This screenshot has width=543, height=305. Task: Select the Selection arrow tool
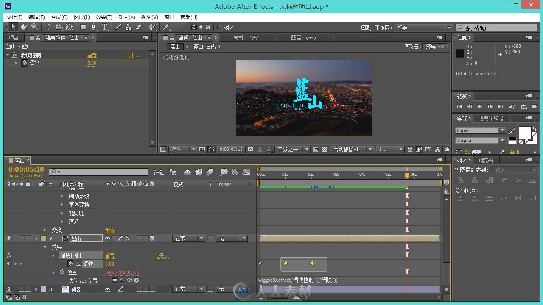point(13,27)
